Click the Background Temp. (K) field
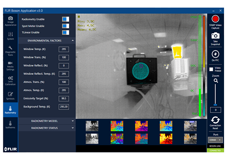Image resolution: width=227 pixels, height=157 pixels. click(x=64, y=107)
